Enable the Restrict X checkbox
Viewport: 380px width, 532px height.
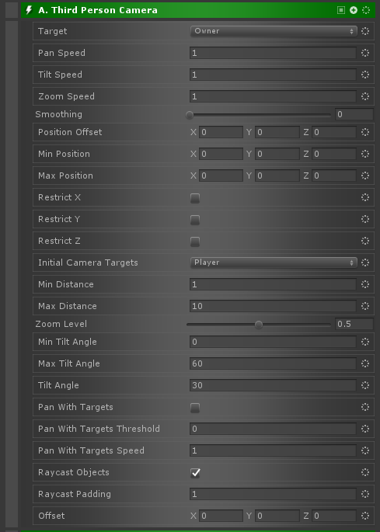195,198
